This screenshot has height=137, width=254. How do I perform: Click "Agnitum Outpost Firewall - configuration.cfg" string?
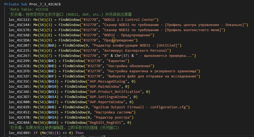coord(140,107)
